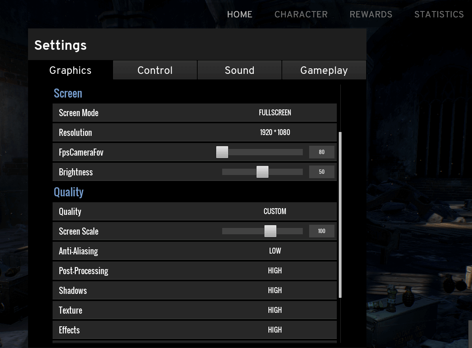Change Post-Processing HIGH setting

coord(275,271)
